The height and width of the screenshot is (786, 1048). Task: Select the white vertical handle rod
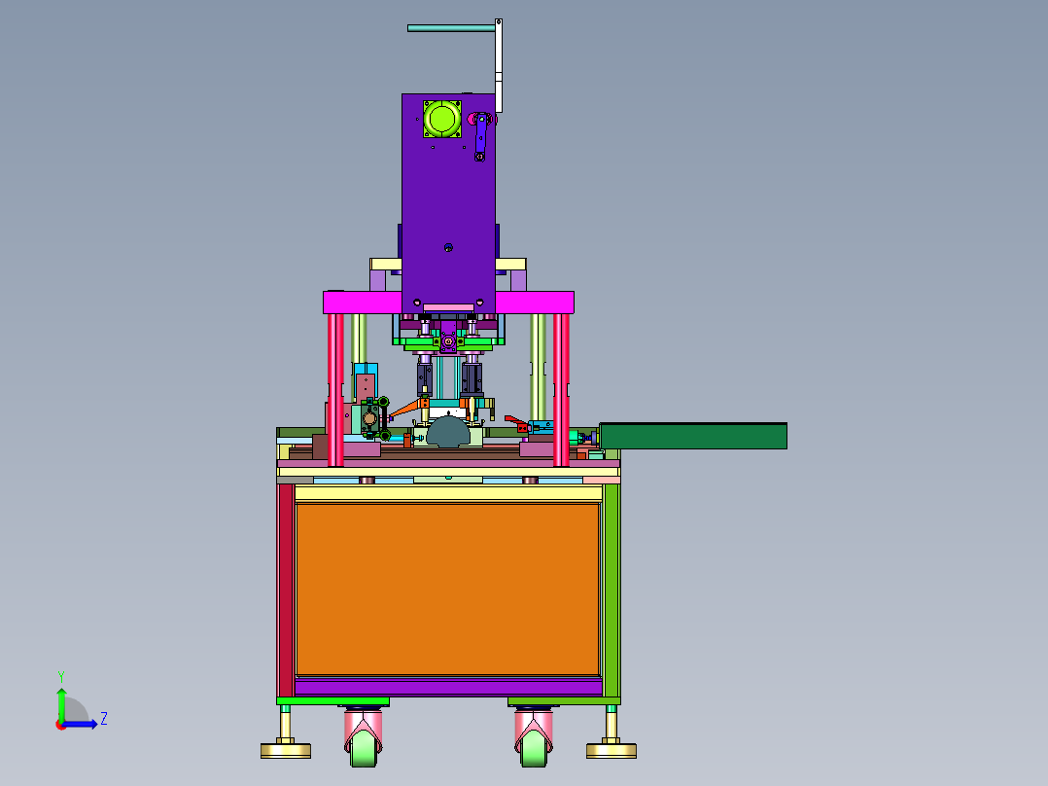tap(499, 68)
